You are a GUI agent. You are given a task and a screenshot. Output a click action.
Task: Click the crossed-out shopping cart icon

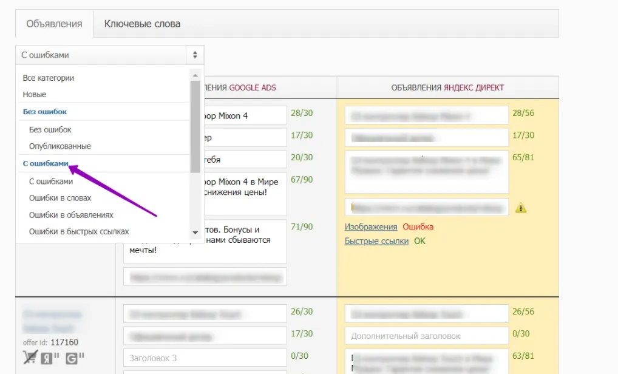(x=30, y=357)
